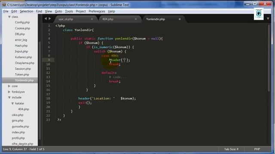Click the exit(); statement
This screenshot has width=275, height=154.
(85, 103)
